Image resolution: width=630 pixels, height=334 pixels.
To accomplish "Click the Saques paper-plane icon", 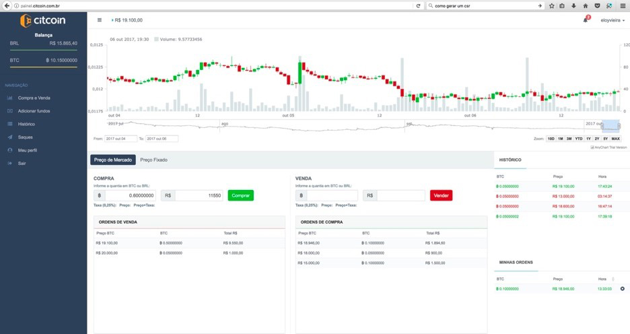I will [9, 137].
